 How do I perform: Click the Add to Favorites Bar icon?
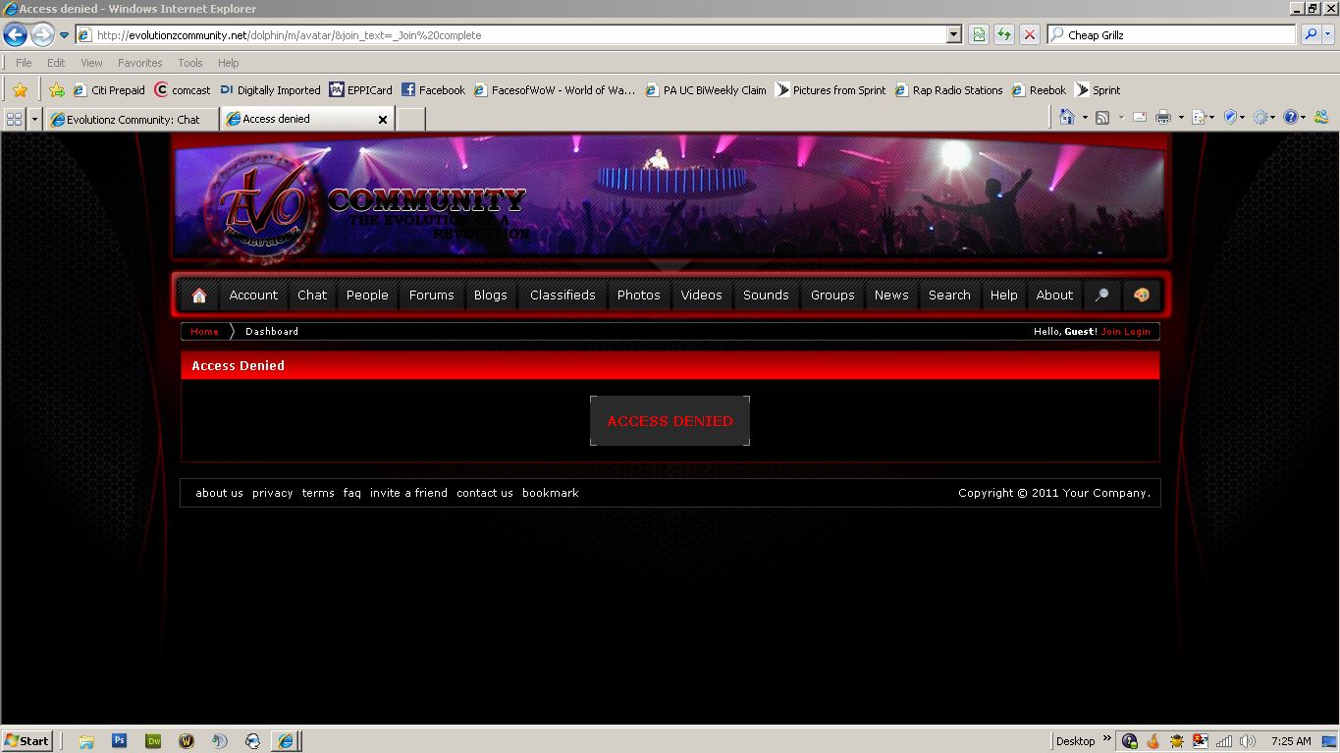(57, 90)
